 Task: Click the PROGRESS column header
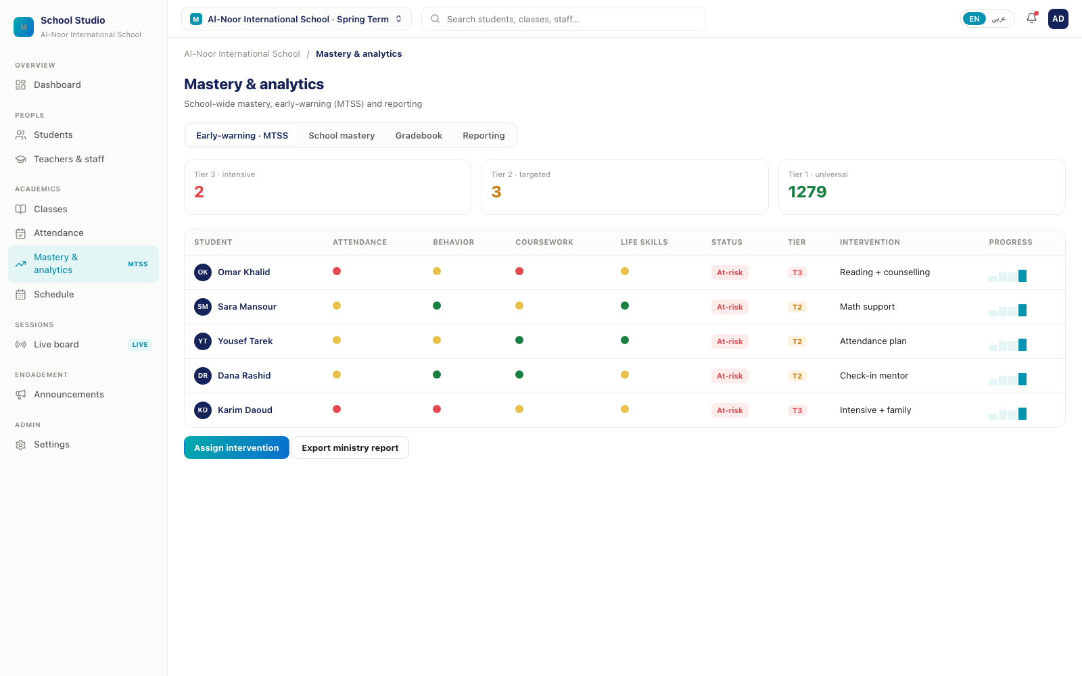click(x=1010, y=242)
